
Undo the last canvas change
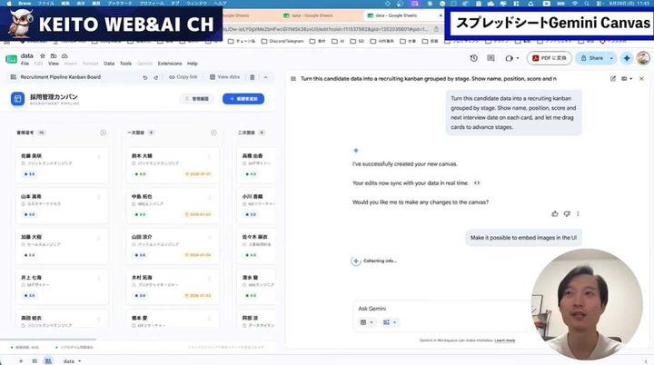click(x=144, y=77)
